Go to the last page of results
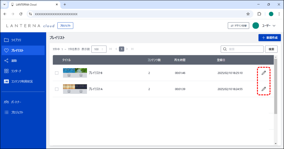284x149 pixels. coord(132,49)
